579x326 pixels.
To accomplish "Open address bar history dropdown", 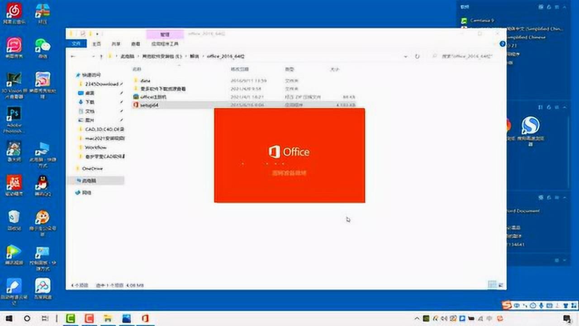I will 406,57.
